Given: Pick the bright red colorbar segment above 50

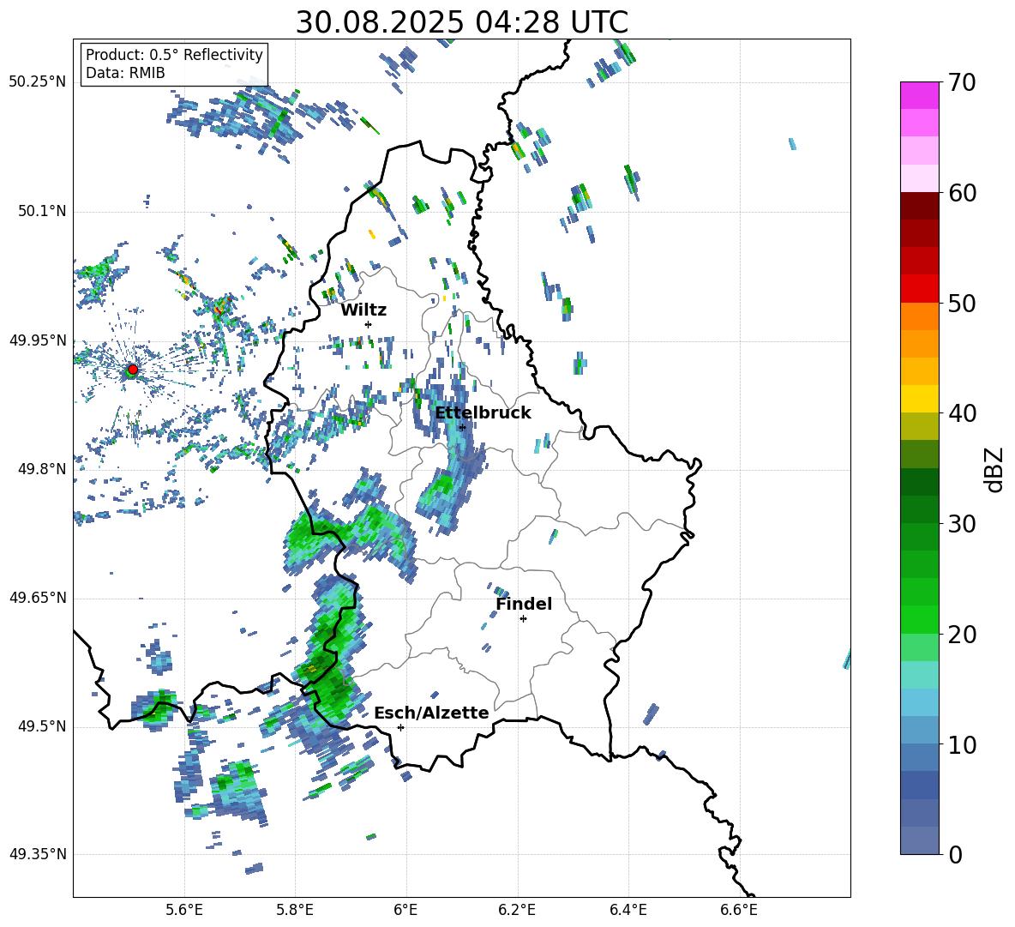Looking at the screenshot, I should (919, 289).
